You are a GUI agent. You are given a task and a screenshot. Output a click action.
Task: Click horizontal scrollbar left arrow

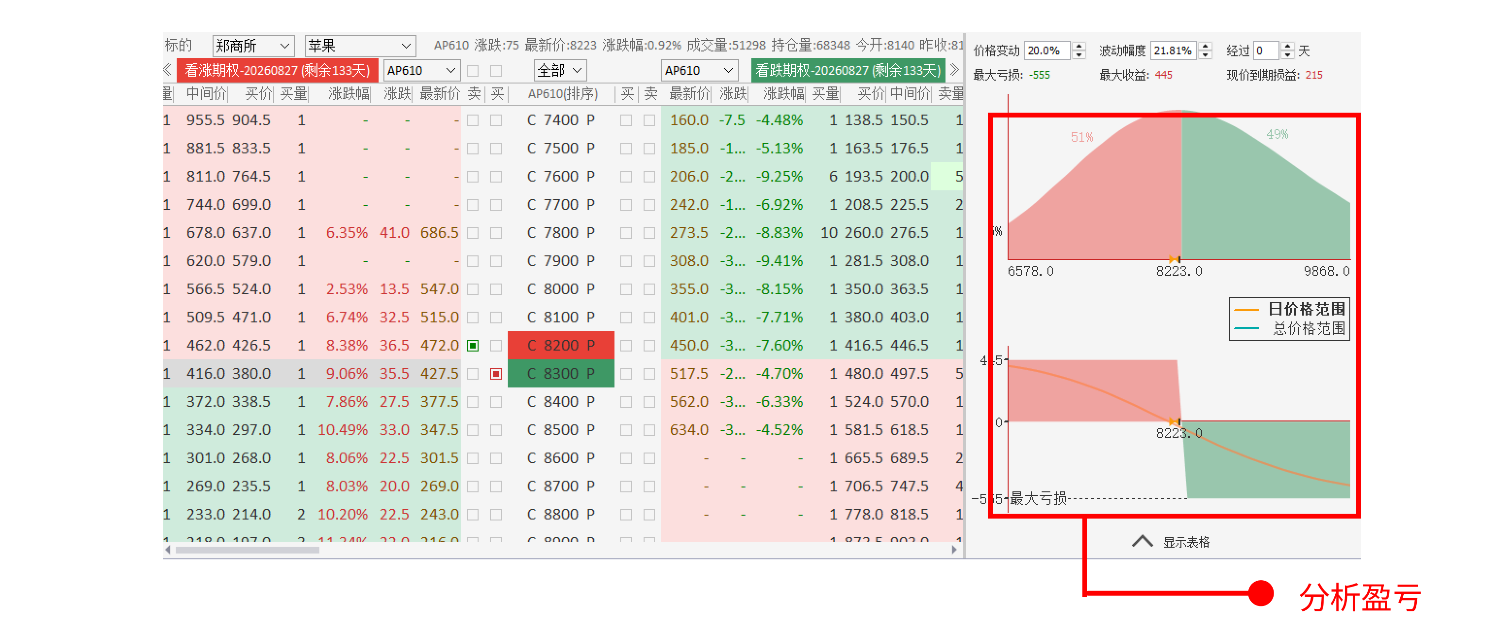[x=168, y=549]
